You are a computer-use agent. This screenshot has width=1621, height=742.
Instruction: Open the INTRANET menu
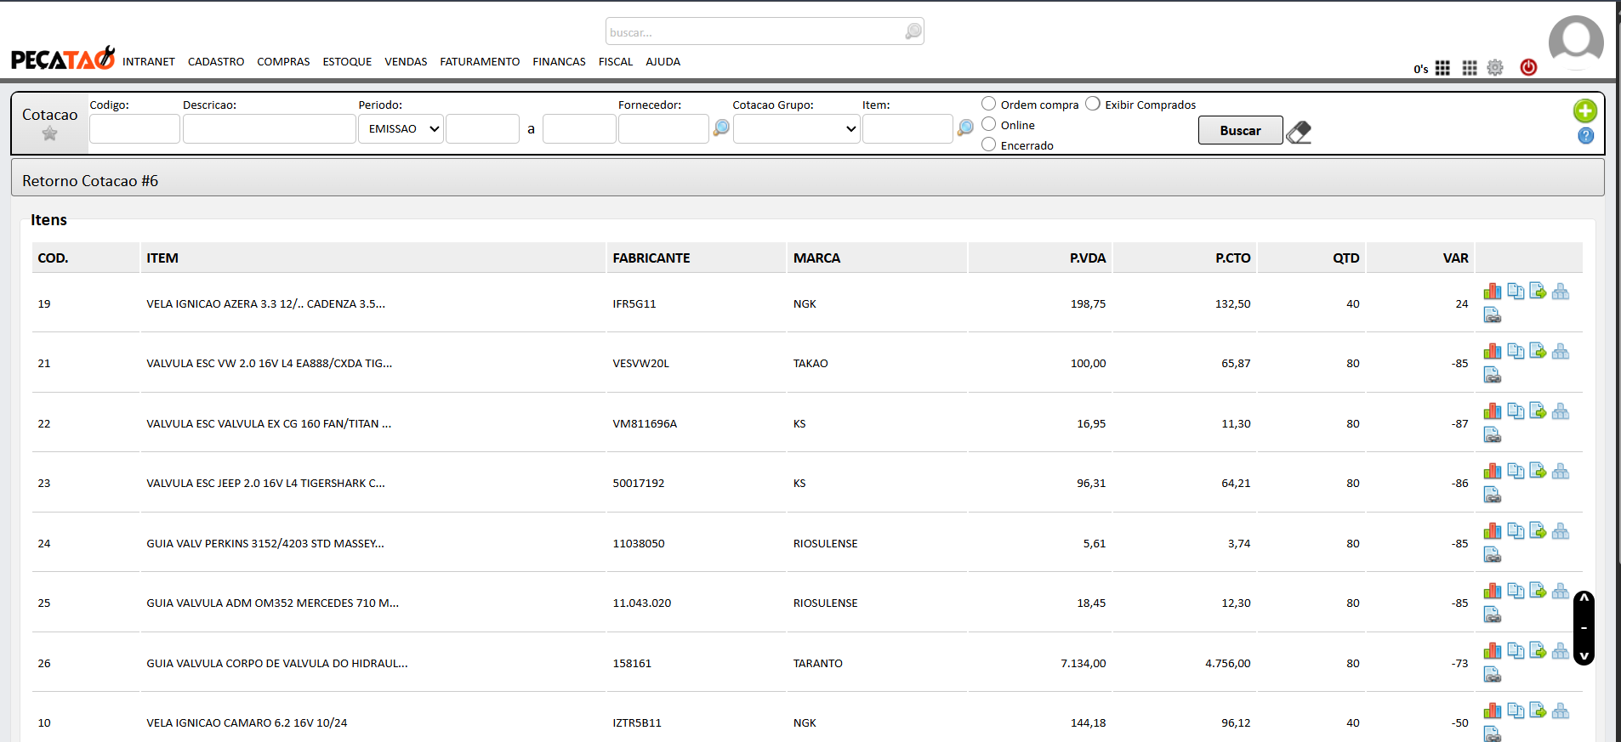point(149,62)
